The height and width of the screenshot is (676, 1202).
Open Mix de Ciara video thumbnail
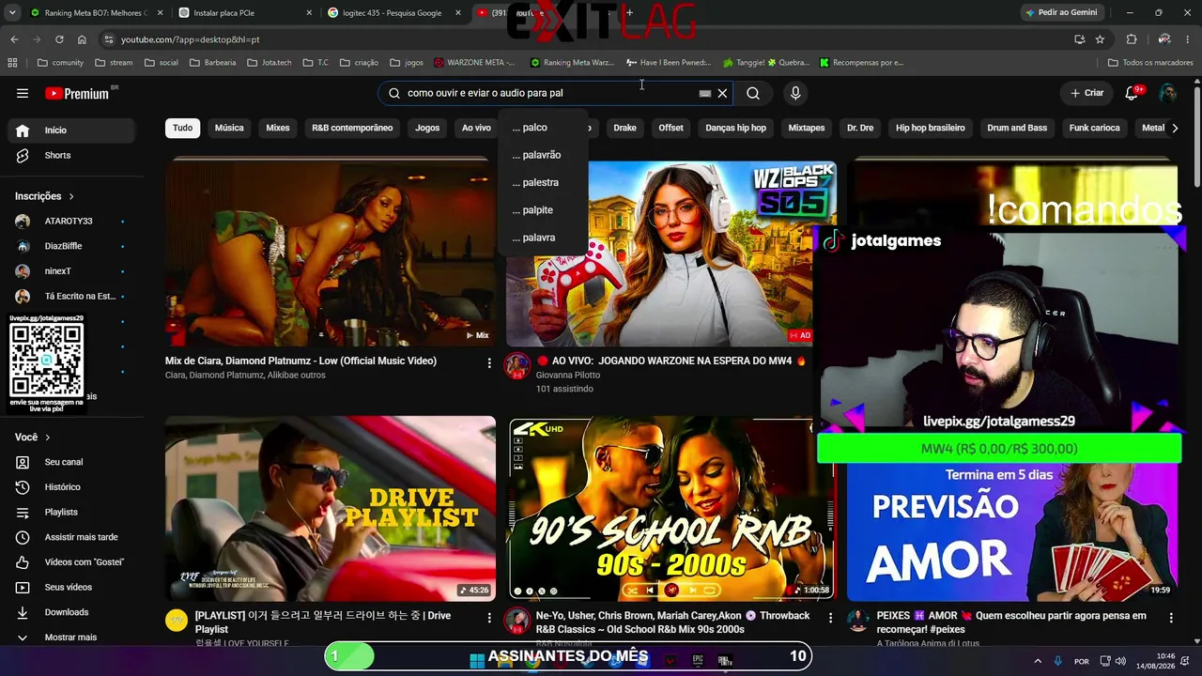click(x=331, y=253)
